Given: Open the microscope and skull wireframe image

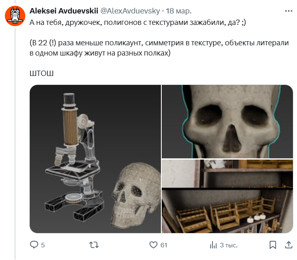Looking at the screenshot, I should pyautogui.click(x=95, y=159).
